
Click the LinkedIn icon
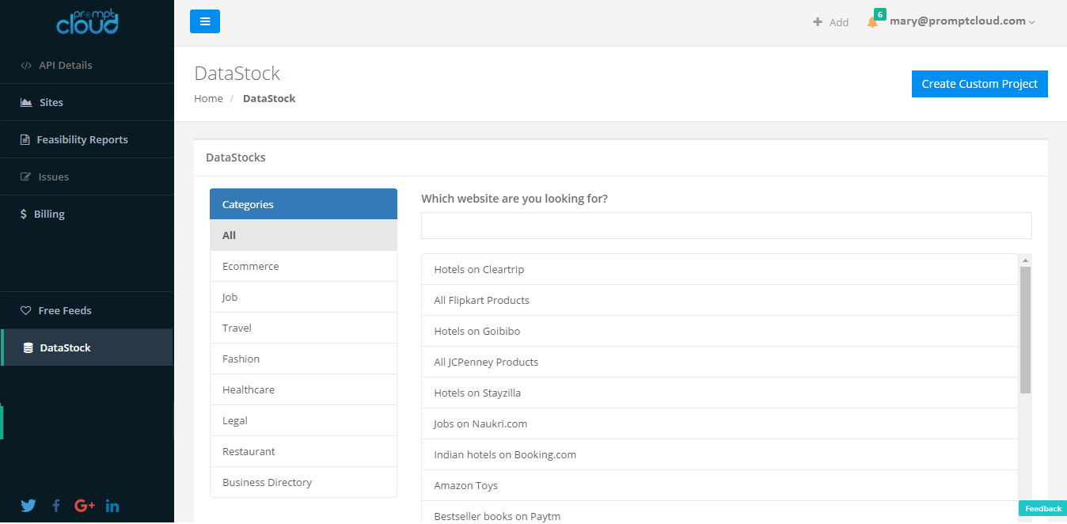point(112,506)
